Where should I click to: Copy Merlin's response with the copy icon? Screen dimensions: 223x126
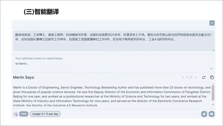[x=212, y=77]
